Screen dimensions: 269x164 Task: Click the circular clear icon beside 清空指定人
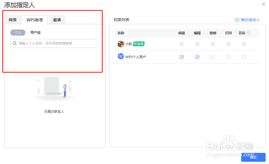237,20
